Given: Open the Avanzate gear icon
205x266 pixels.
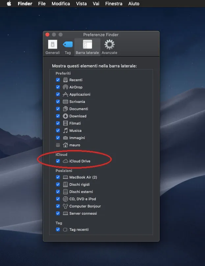Looking at the screenshot, I should [x=109, y=44].
